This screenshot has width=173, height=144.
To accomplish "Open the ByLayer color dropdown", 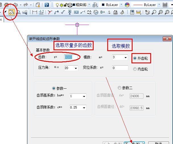I will [x=121, y=5].
